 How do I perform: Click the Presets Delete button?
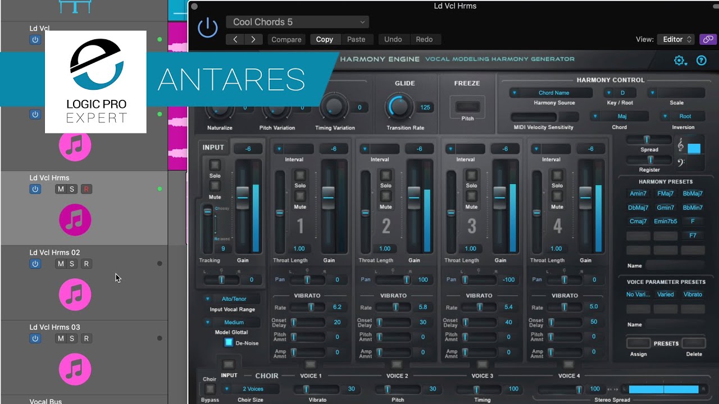[694, 343]
